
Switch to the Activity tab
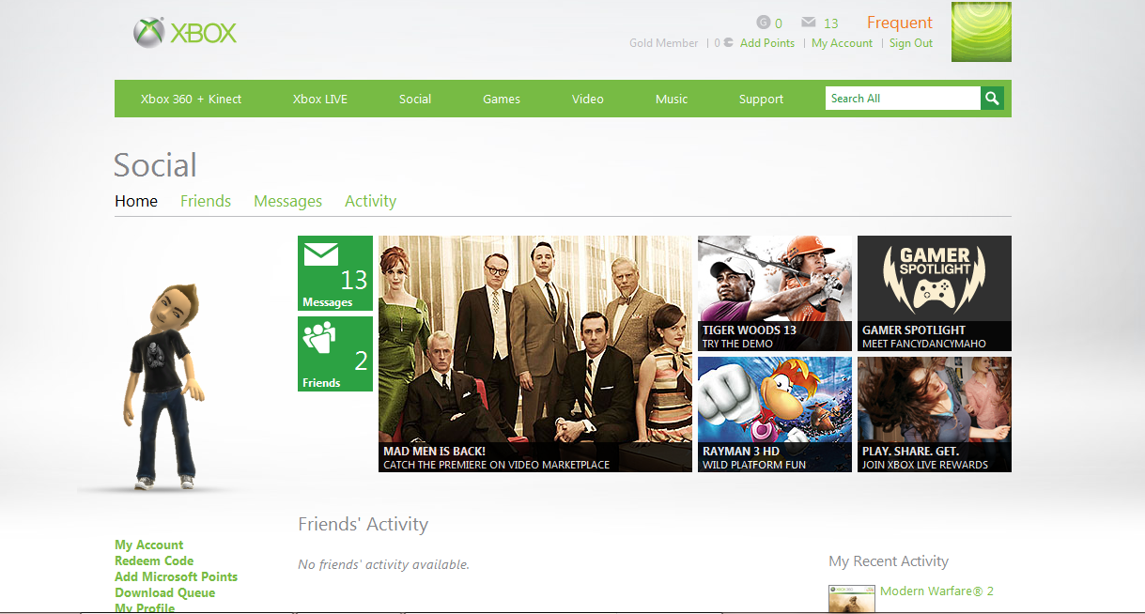[x=370, y=201]
